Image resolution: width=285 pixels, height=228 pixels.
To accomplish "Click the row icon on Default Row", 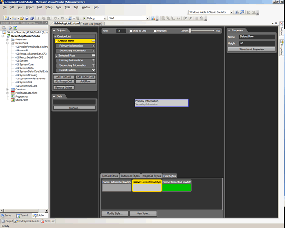I will click(x=93, y=41).
